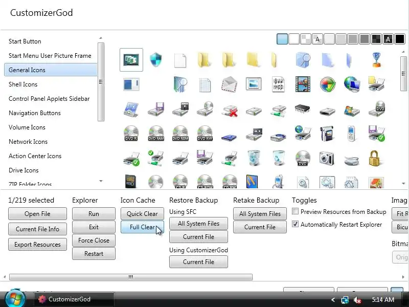This screenshot has height=307, width=409.
Task: Choose solid black background swatch
Action: click(400, 39)
